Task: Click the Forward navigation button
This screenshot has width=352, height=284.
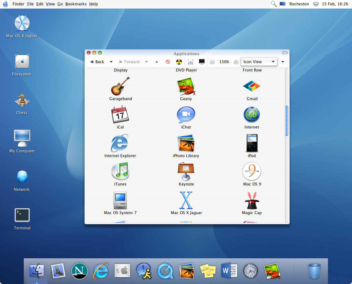Action: tap(129, 62)
